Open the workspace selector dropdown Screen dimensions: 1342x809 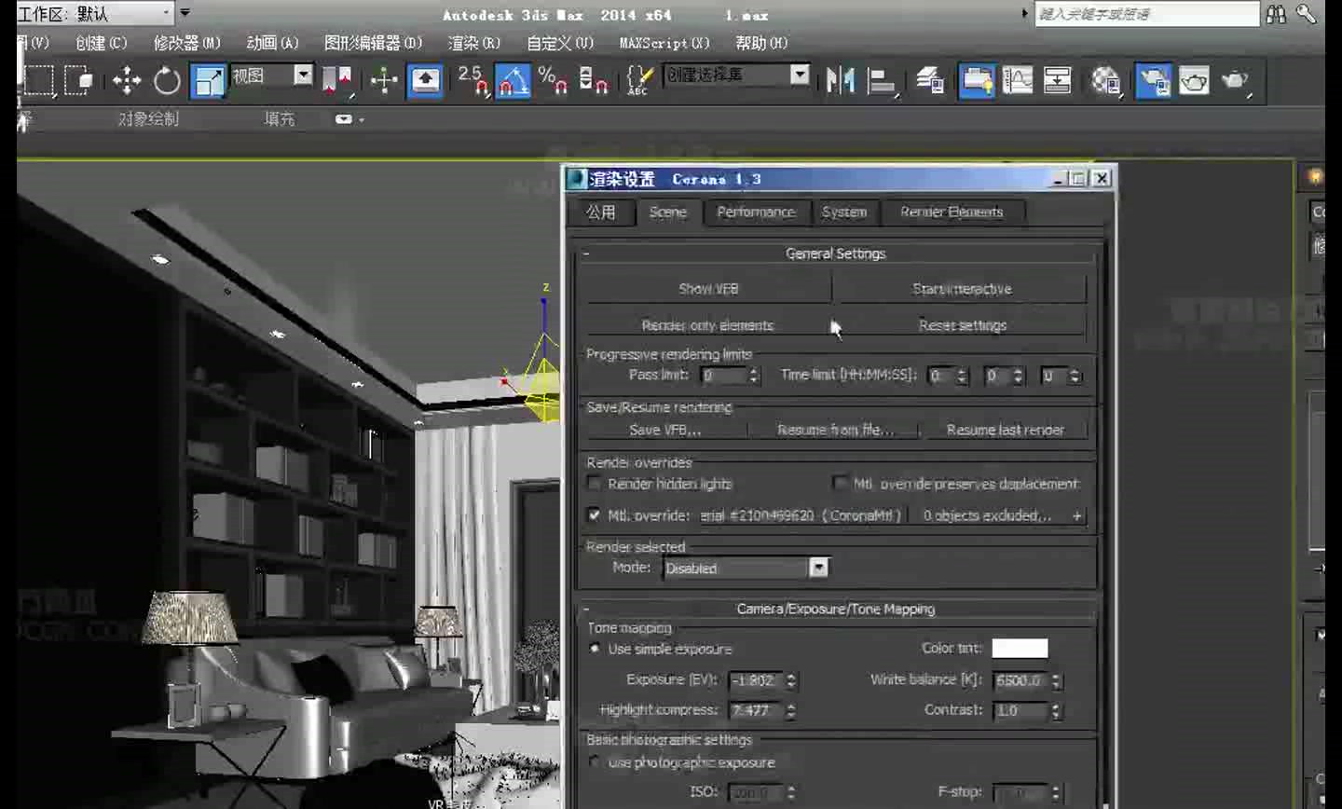166,13
